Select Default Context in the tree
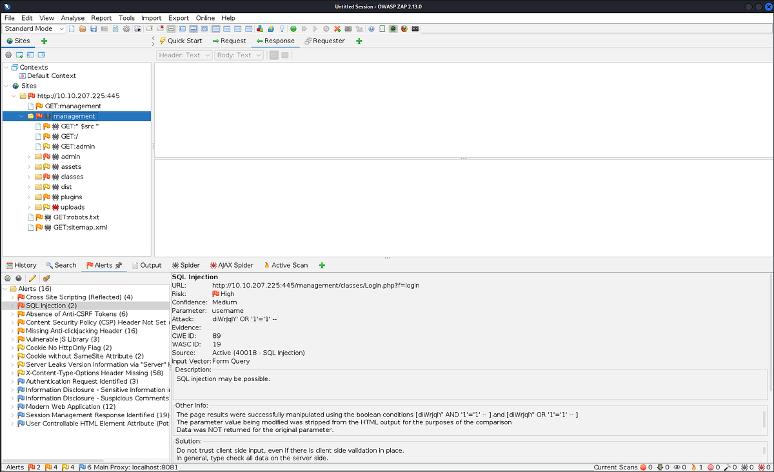The width and height of the screenshot is (774, 472). [52, 75]
